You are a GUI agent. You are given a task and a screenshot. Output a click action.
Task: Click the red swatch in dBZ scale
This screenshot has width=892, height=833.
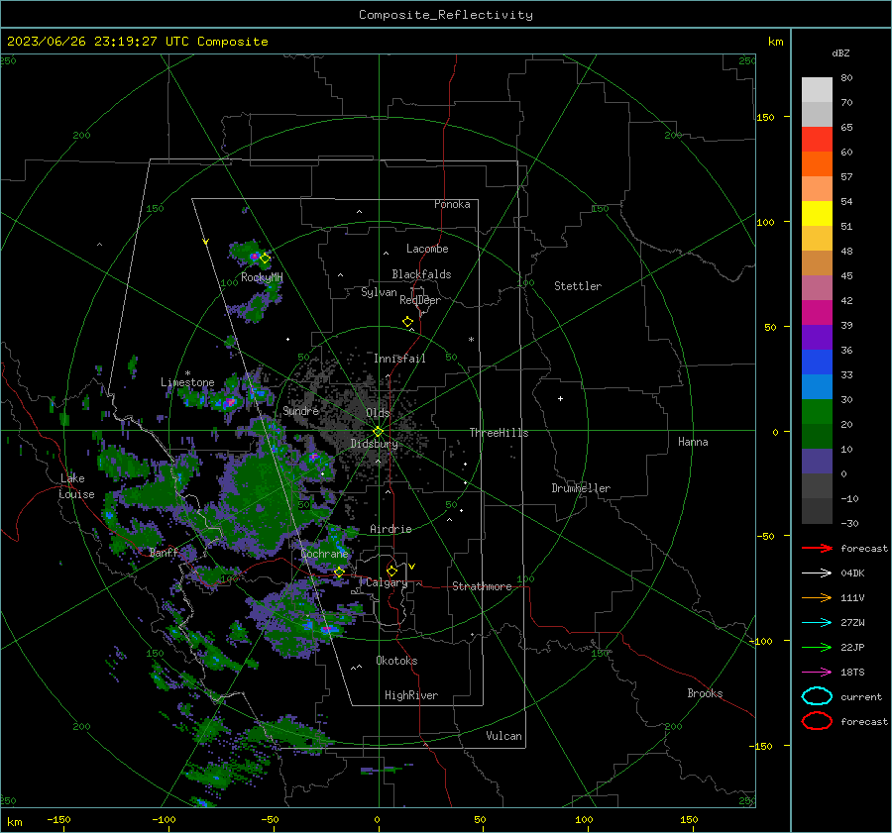click(x=817, y=140)
